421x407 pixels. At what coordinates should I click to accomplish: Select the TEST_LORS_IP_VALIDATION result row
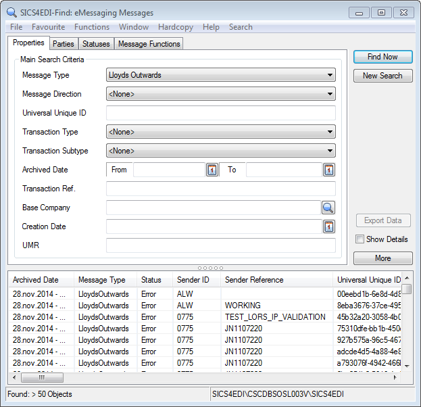click(x=274, y=317)
